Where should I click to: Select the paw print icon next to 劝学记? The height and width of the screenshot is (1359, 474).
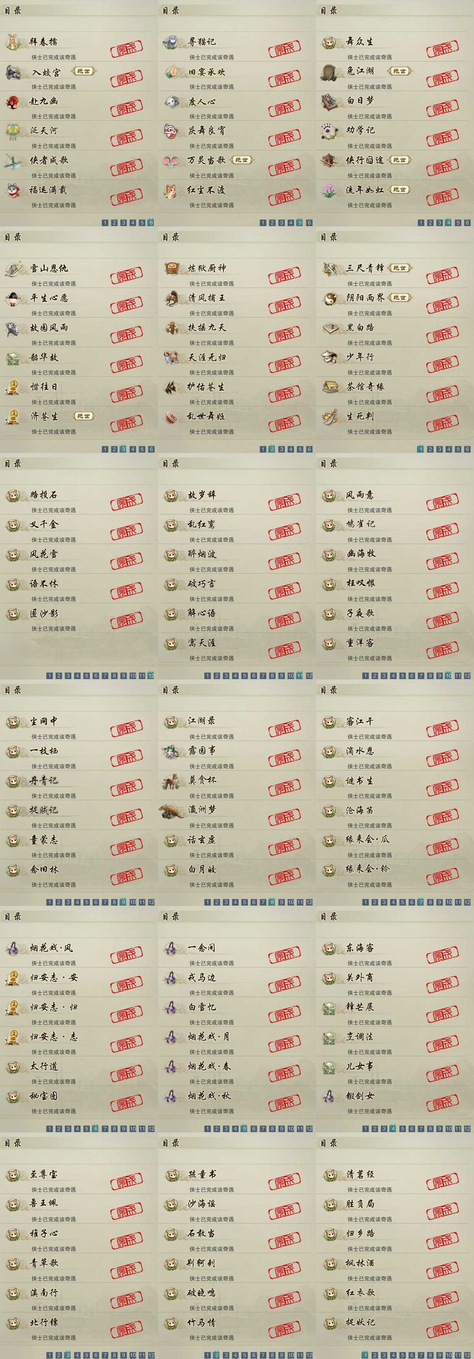point(330,130)
